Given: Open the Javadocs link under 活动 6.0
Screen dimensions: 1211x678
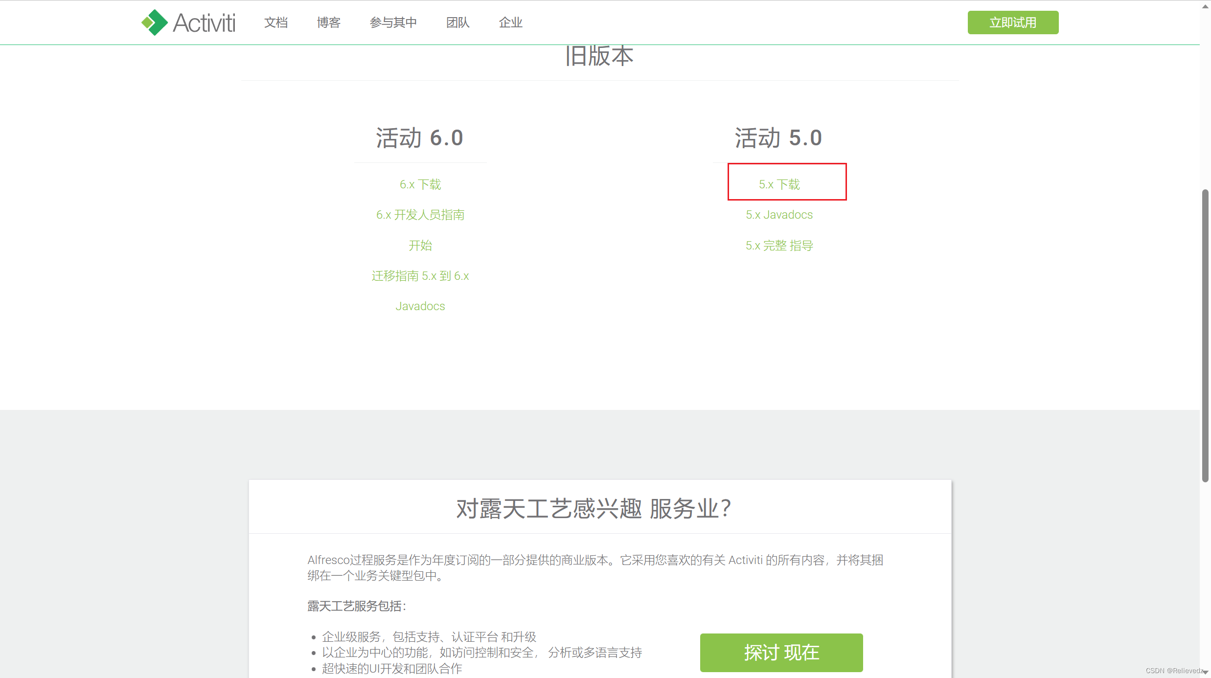Looking at the screenshot, I should coord(420,306).
